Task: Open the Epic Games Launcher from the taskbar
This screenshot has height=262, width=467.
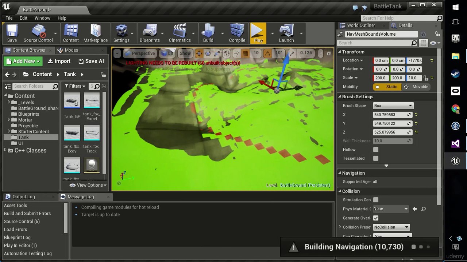Action: [x=456, y=38]
